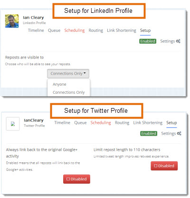Choose Anyone from the visibility dropdown
The width and height of the screenshot is (190, 198).
click(59, 84)
